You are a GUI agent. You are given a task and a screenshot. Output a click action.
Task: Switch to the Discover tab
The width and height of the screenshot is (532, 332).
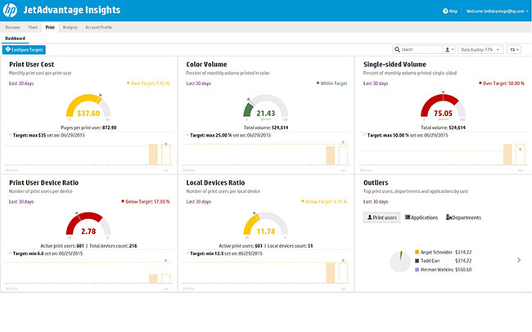12,27
